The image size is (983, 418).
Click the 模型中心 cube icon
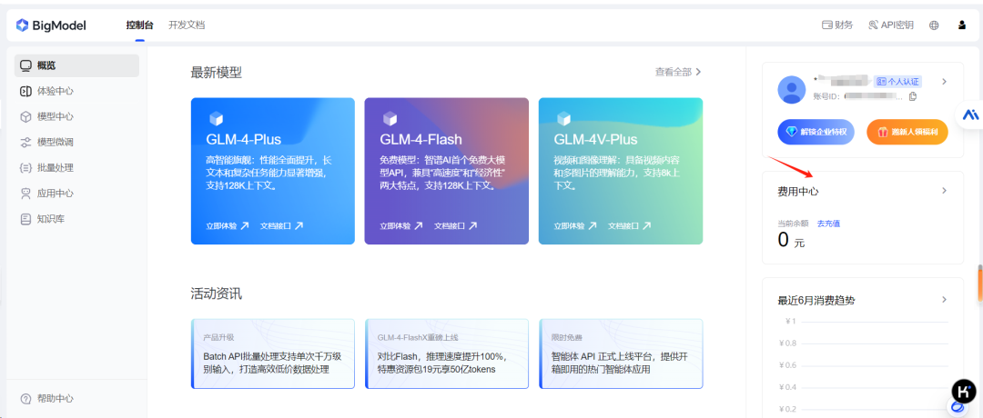(x=25, y=116)
